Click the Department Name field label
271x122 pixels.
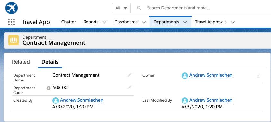[24, 78]
